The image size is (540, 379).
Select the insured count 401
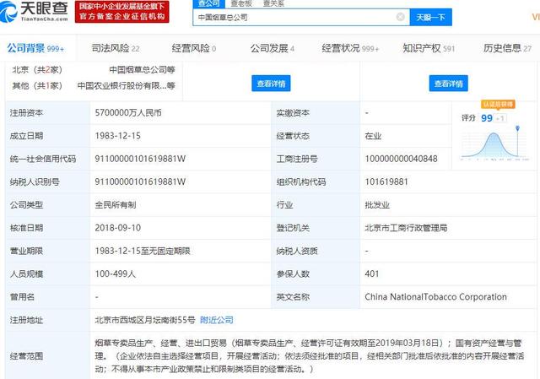[372, 274]
